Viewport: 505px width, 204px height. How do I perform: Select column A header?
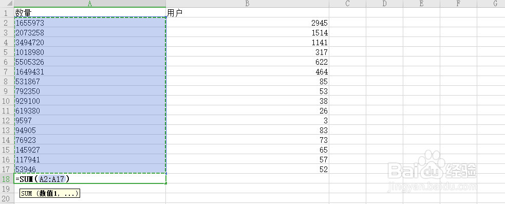[90, 4]
